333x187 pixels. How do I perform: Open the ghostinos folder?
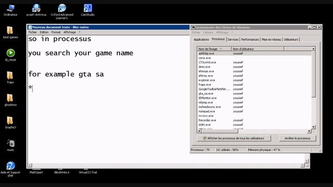click(10, 100)
